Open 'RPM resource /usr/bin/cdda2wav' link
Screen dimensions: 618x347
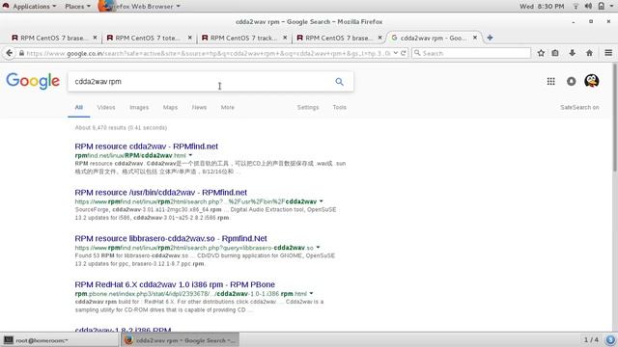click(161, 193)
